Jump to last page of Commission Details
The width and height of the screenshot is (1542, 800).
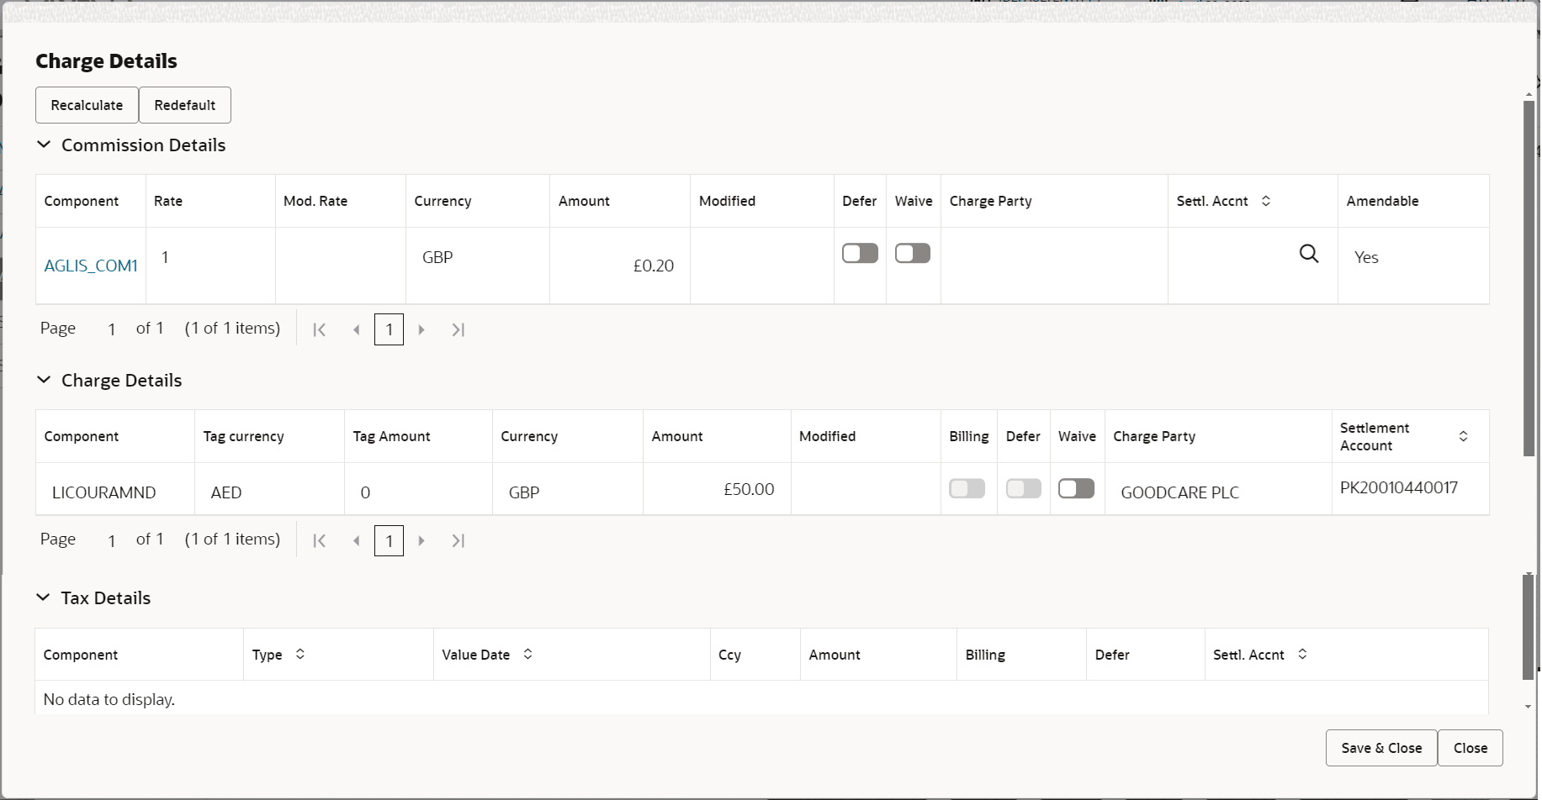(458, 329)
